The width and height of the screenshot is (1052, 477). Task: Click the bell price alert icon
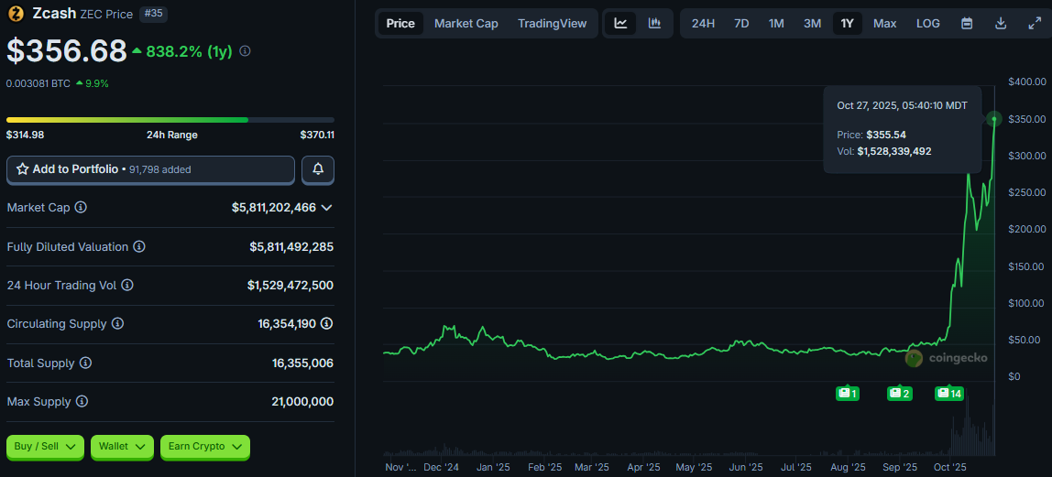click(x=318, y=169)
